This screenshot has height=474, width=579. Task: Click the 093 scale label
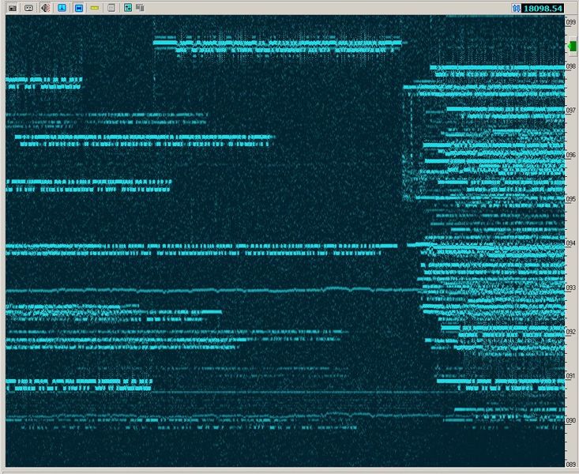(x=571, y=288)
